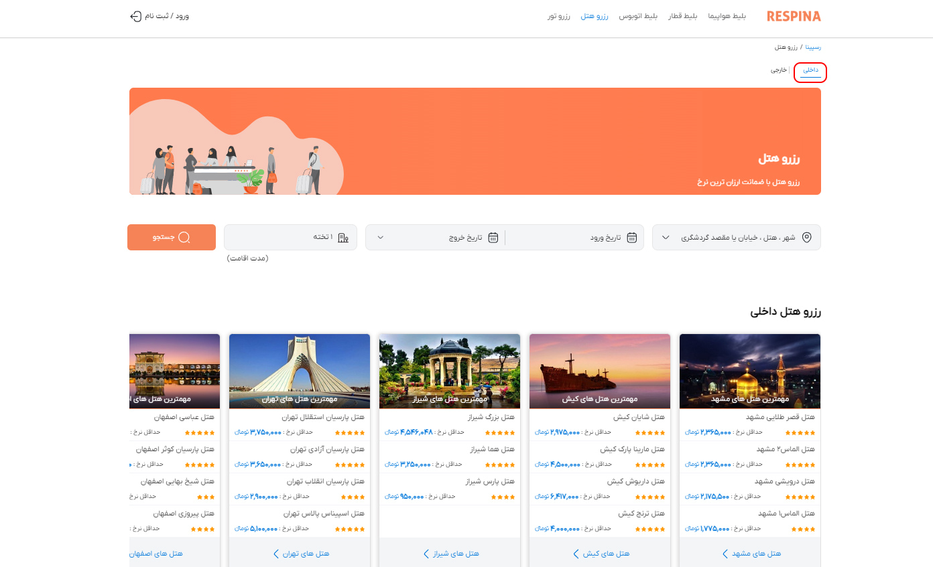Click the bed icon in the ۱ تخته field
This screenshot has width=933, height=567.
tap(343, 238)
